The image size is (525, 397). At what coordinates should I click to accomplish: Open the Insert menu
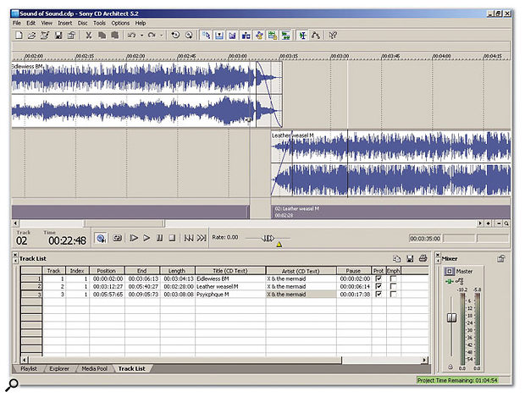(x=65, y=23)
